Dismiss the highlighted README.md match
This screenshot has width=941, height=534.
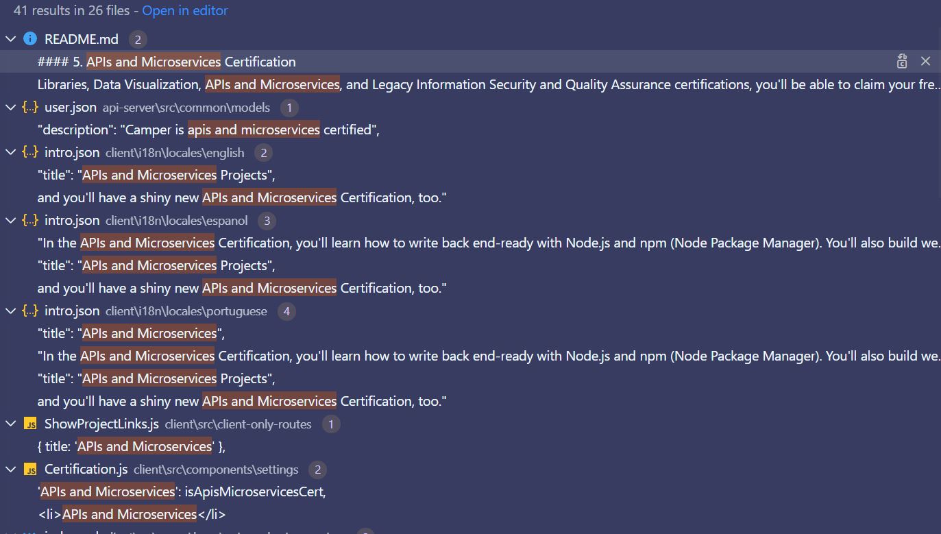click(925, 61)
